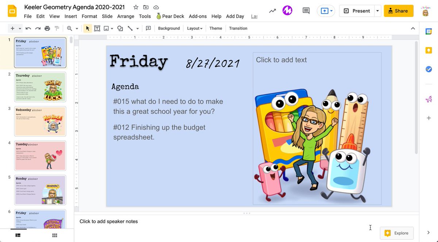This screenshot has width=438, height=242.
Task: Open Google Tasks side panel
Action: [x=429, y=69]
